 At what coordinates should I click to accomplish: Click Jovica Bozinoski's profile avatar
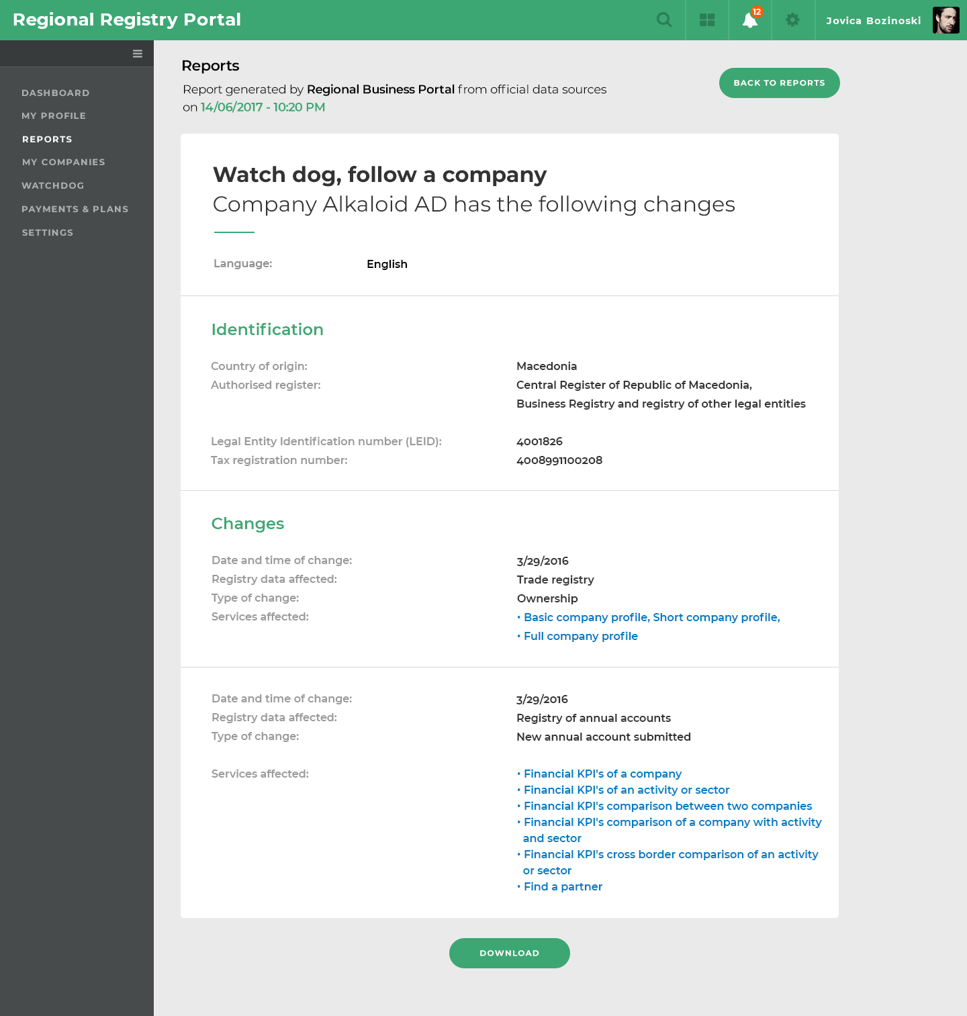(946, 20)
